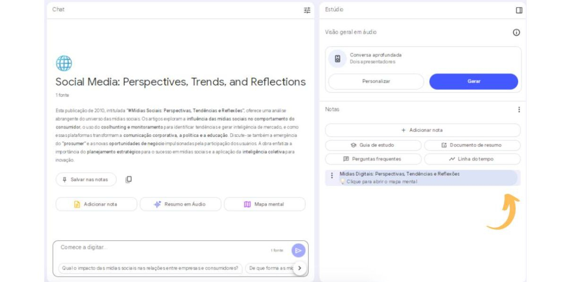Show more suggested questions arrow
Viewport: 571px width, 282px height.
299,268
